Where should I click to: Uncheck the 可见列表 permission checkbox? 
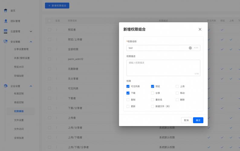(128, 86)
